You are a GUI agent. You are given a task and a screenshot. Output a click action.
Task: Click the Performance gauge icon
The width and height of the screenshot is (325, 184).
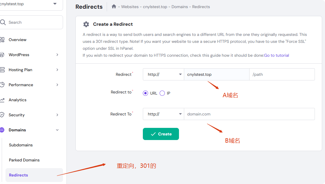tap(2, 85)
